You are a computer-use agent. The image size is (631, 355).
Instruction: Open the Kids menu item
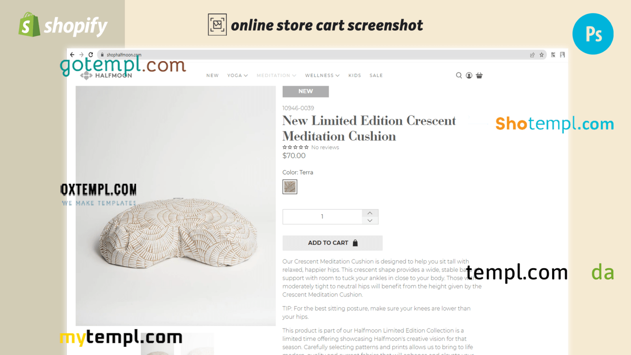pos(355,75)
